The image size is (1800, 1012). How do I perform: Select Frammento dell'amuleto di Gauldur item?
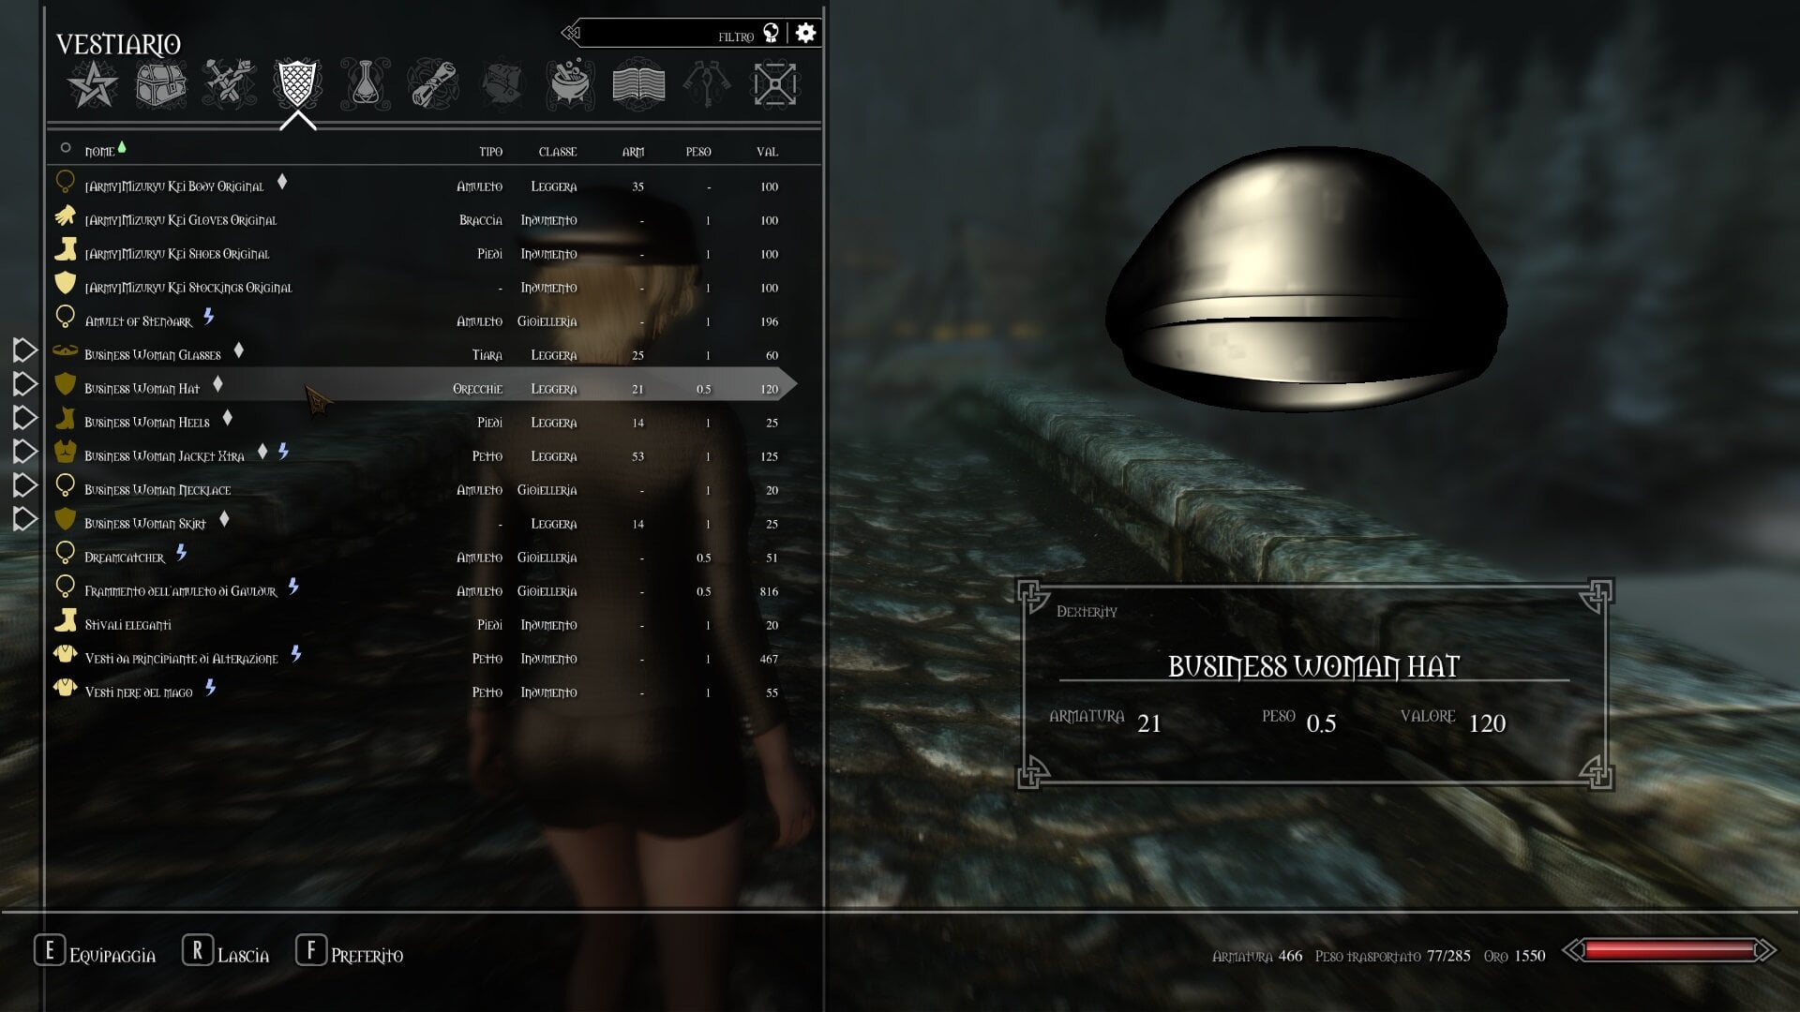[422, 590]
